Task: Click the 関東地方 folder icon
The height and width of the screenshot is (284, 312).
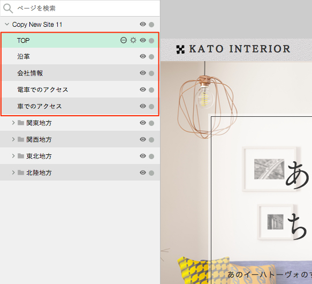Action: (21, 123)
